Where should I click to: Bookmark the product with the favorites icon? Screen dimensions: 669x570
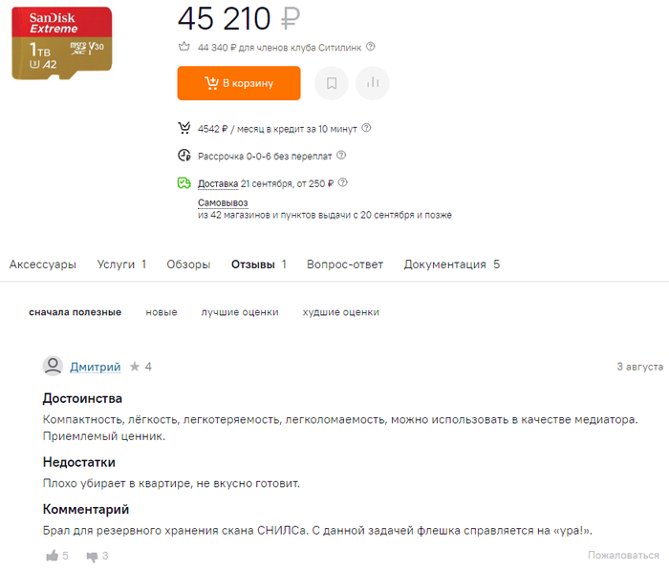pos(331,83)
